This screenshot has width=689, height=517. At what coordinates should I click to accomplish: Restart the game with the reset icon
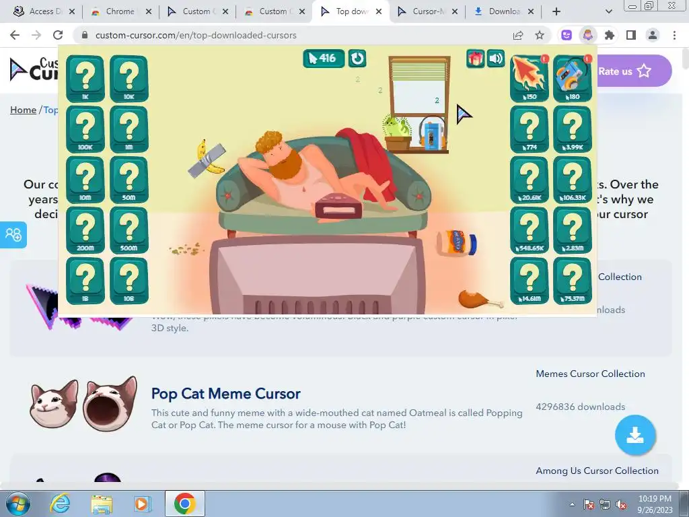point(357,59)
